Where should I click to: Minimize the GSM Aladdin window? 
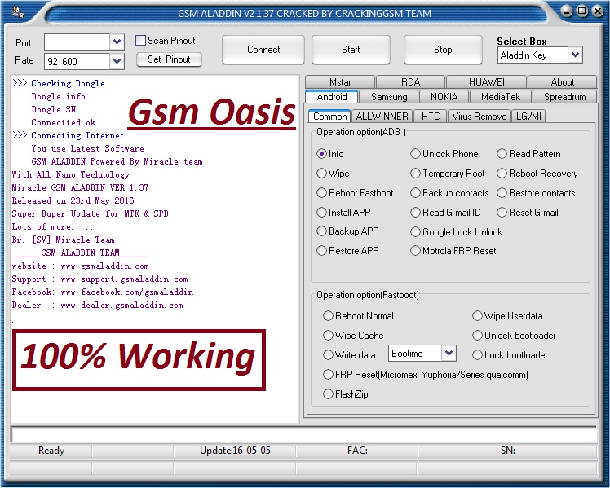pos(568,11)
